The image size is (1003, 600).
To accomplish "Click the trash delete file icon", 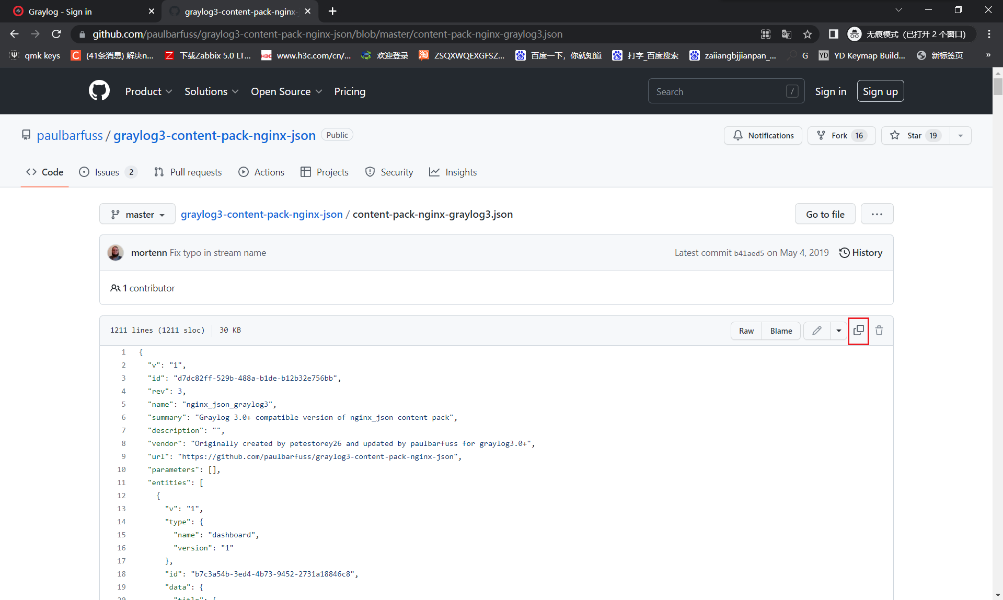I will click(x=879, y=331).
